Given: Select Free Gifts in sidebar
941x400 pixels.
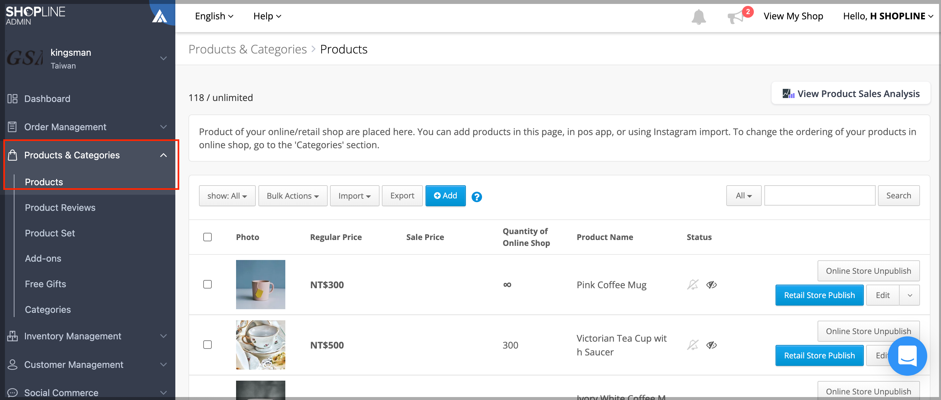Looking at the screenshot, I should tap(45, 284).
